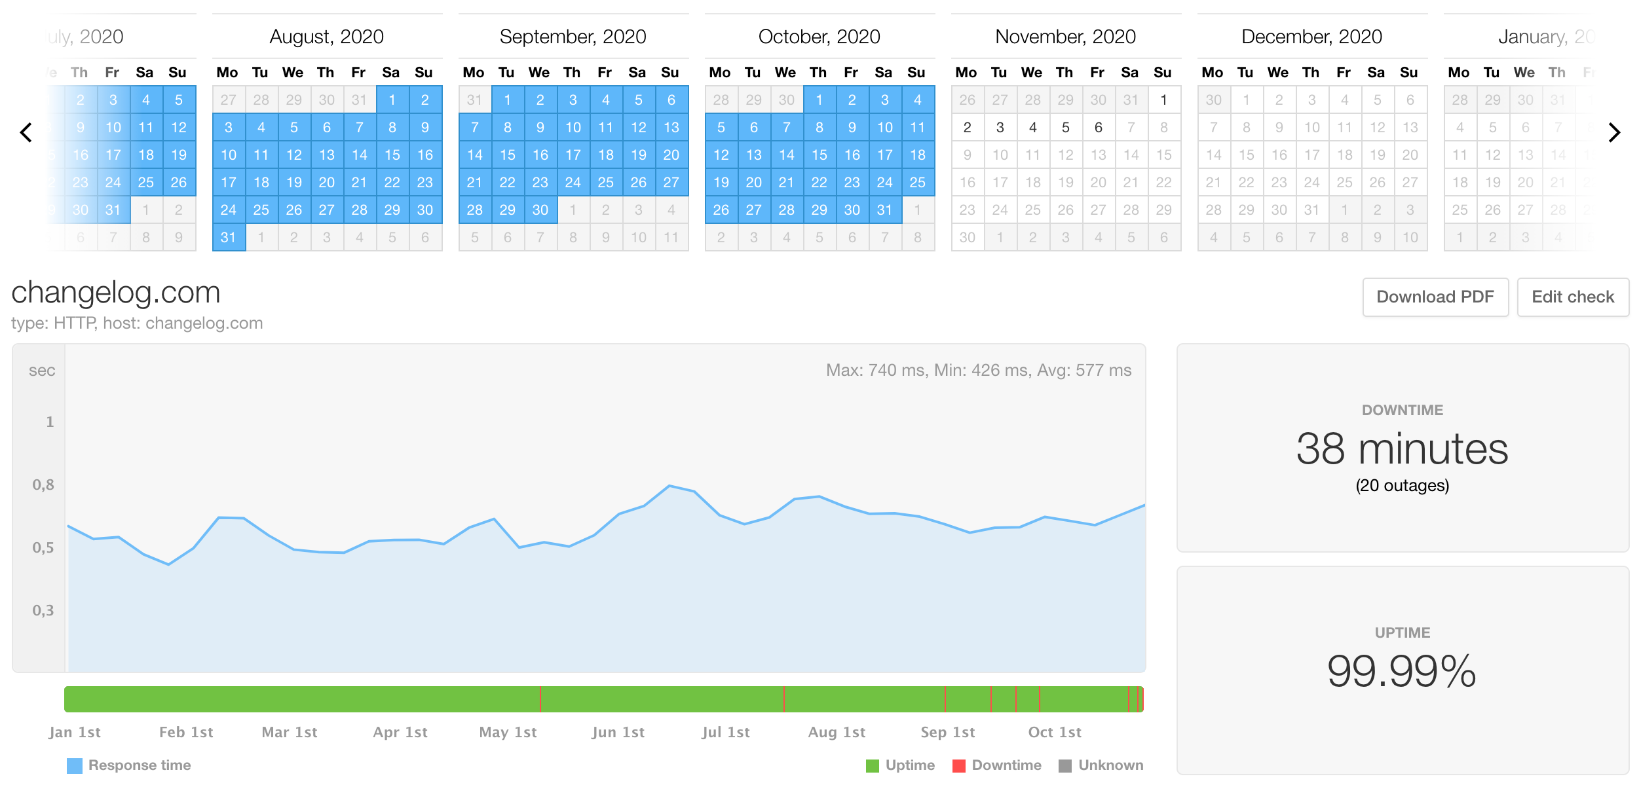This screenshot has width=1639, height=787.
Task: Download the PDF report
Action: point(1435,297)
